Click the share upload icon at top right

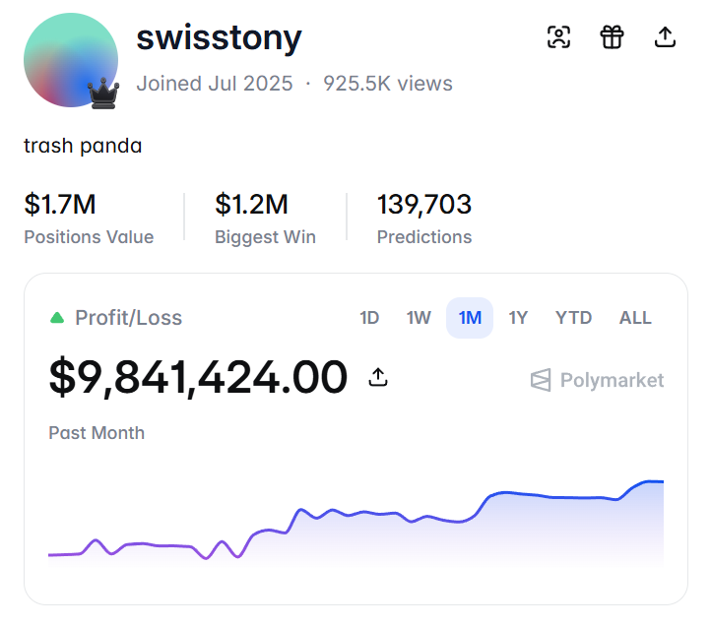[x=665, y=36]
